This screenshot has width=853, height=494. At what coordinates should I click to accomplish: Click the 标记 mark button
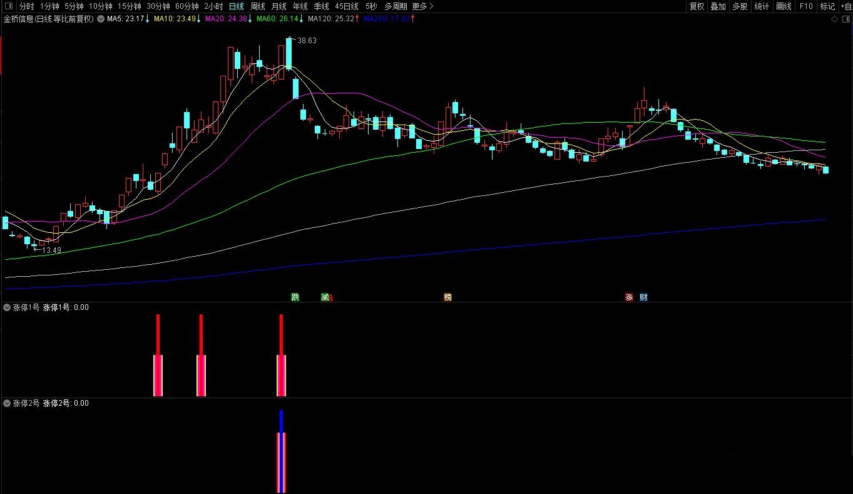click(827, 6)
